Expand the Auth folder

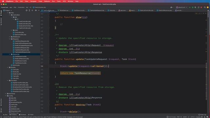coord(11,30)
